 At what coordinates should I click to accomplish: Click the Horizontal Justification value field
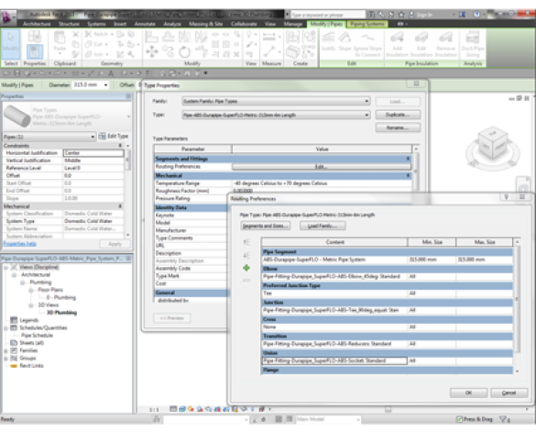pos(93,153)
